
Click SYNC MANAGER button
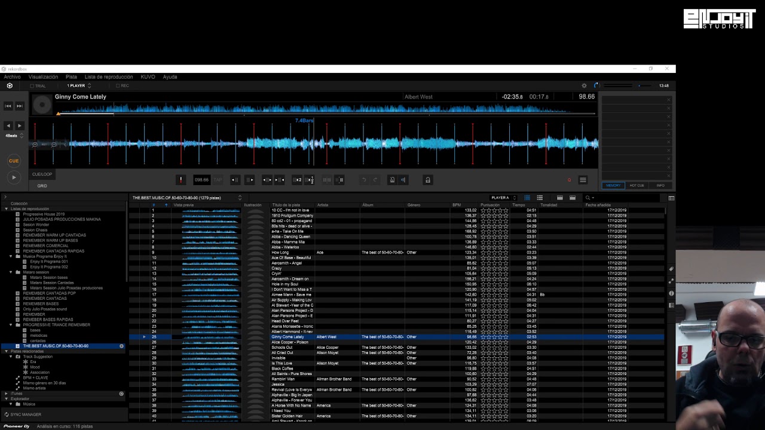(x=22, y=414)
